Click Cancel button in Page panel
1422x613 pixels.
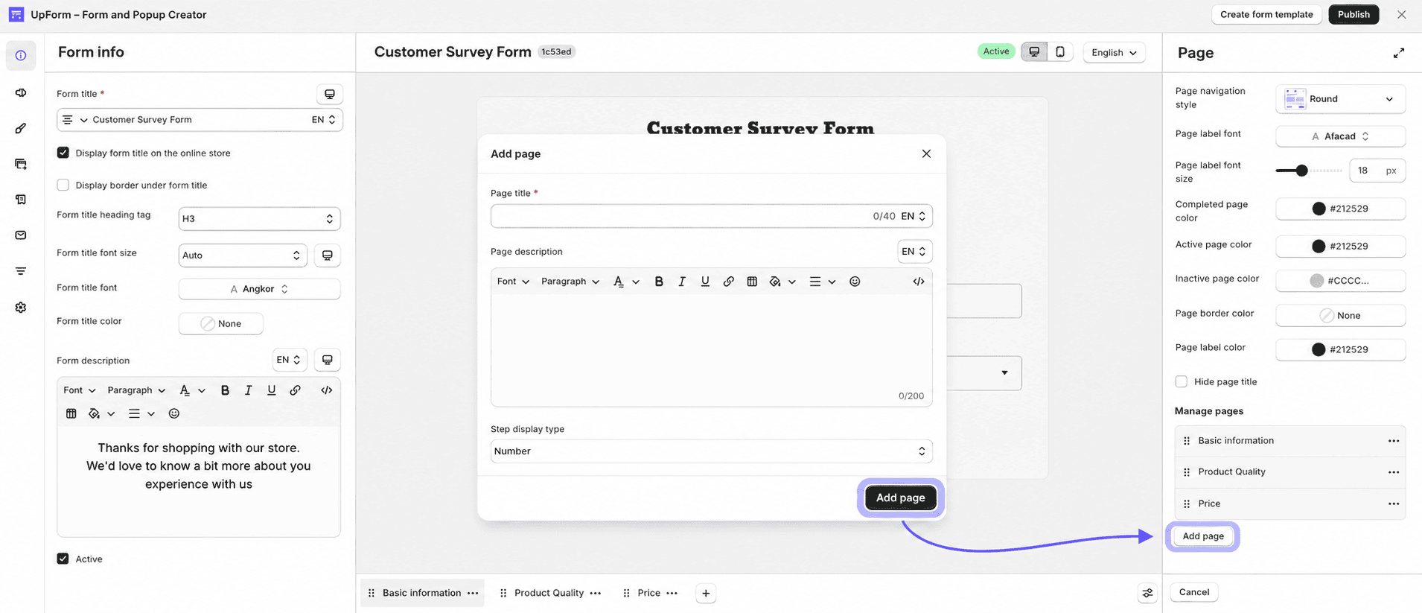pyautogui.click(x=1194, y=592)
